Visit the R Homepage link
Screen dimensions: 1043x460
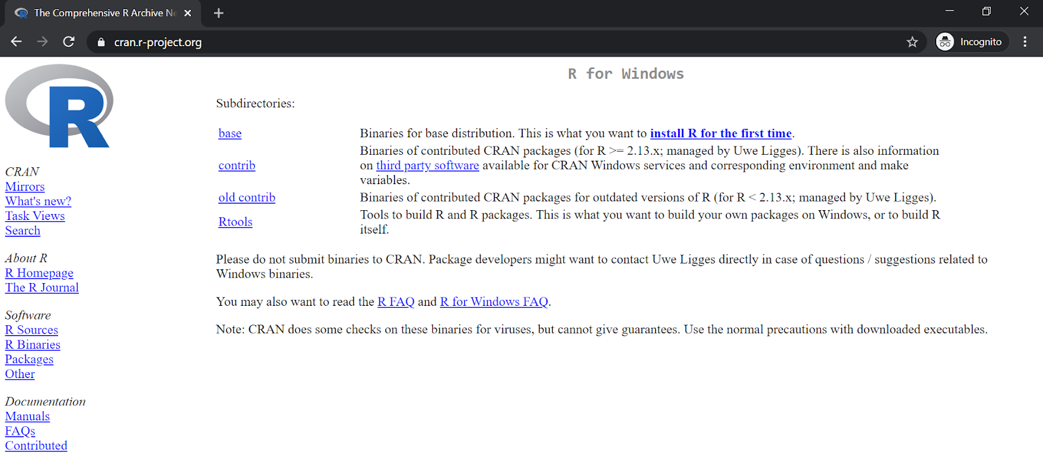click(x=39, y=273)
